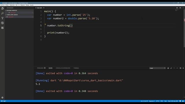
Task: Split the editor with the split icon
Action: pos(180,8)
